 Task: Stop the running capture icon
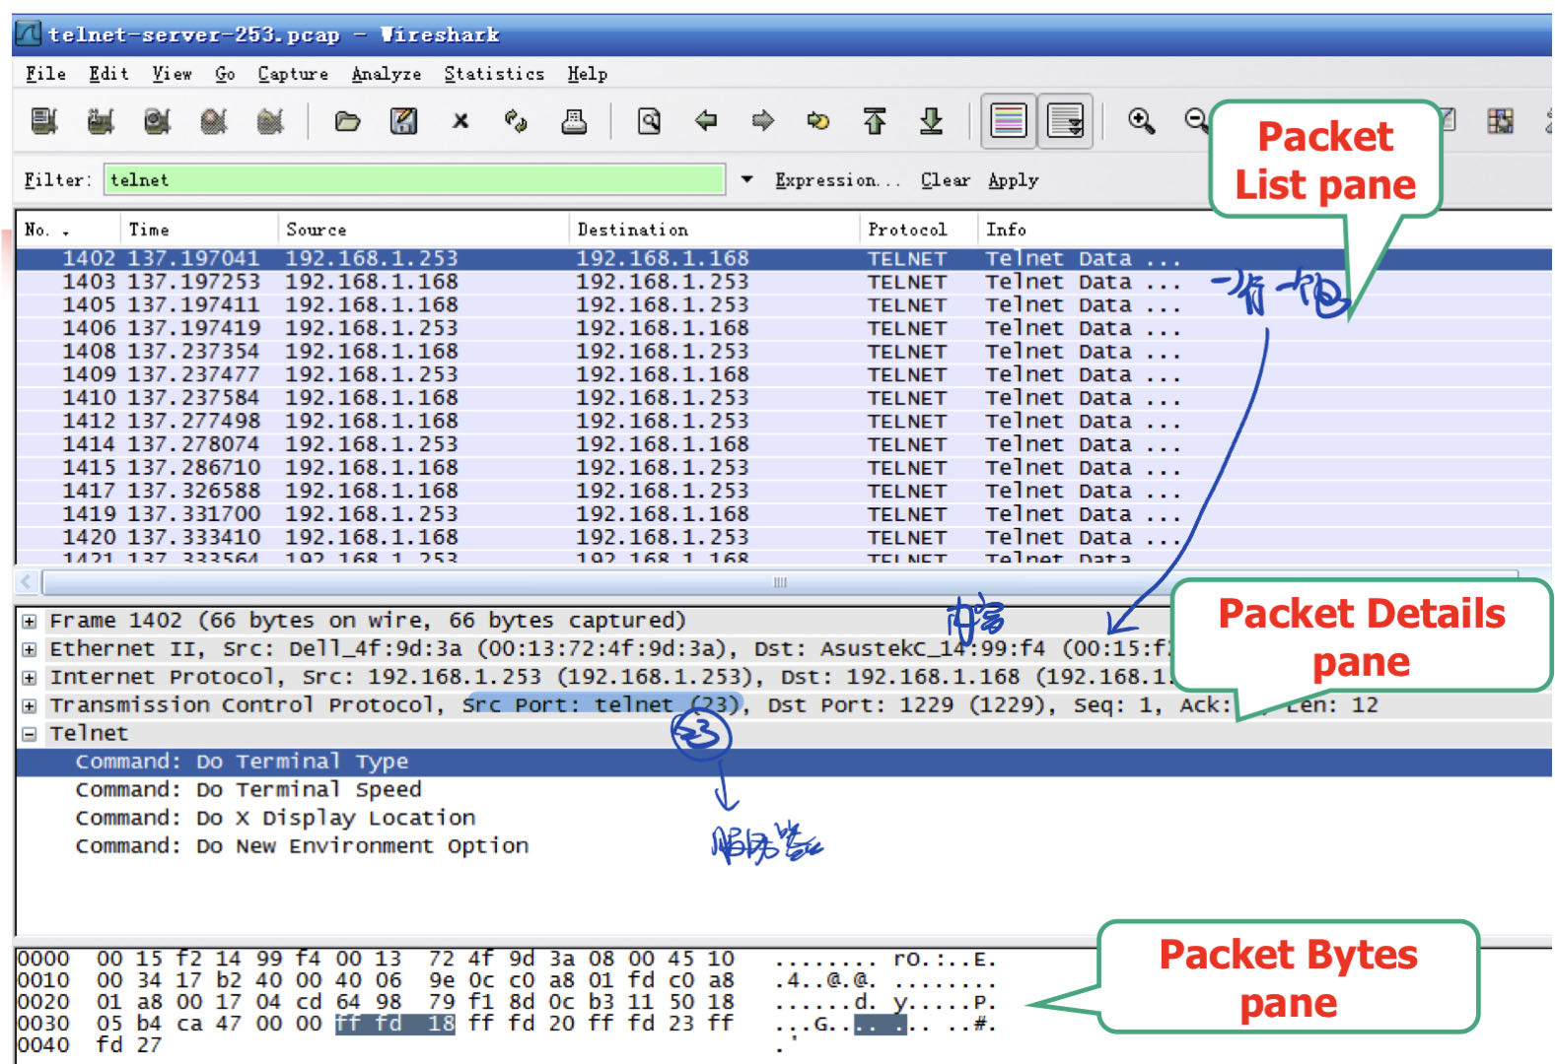coord(214,121)
